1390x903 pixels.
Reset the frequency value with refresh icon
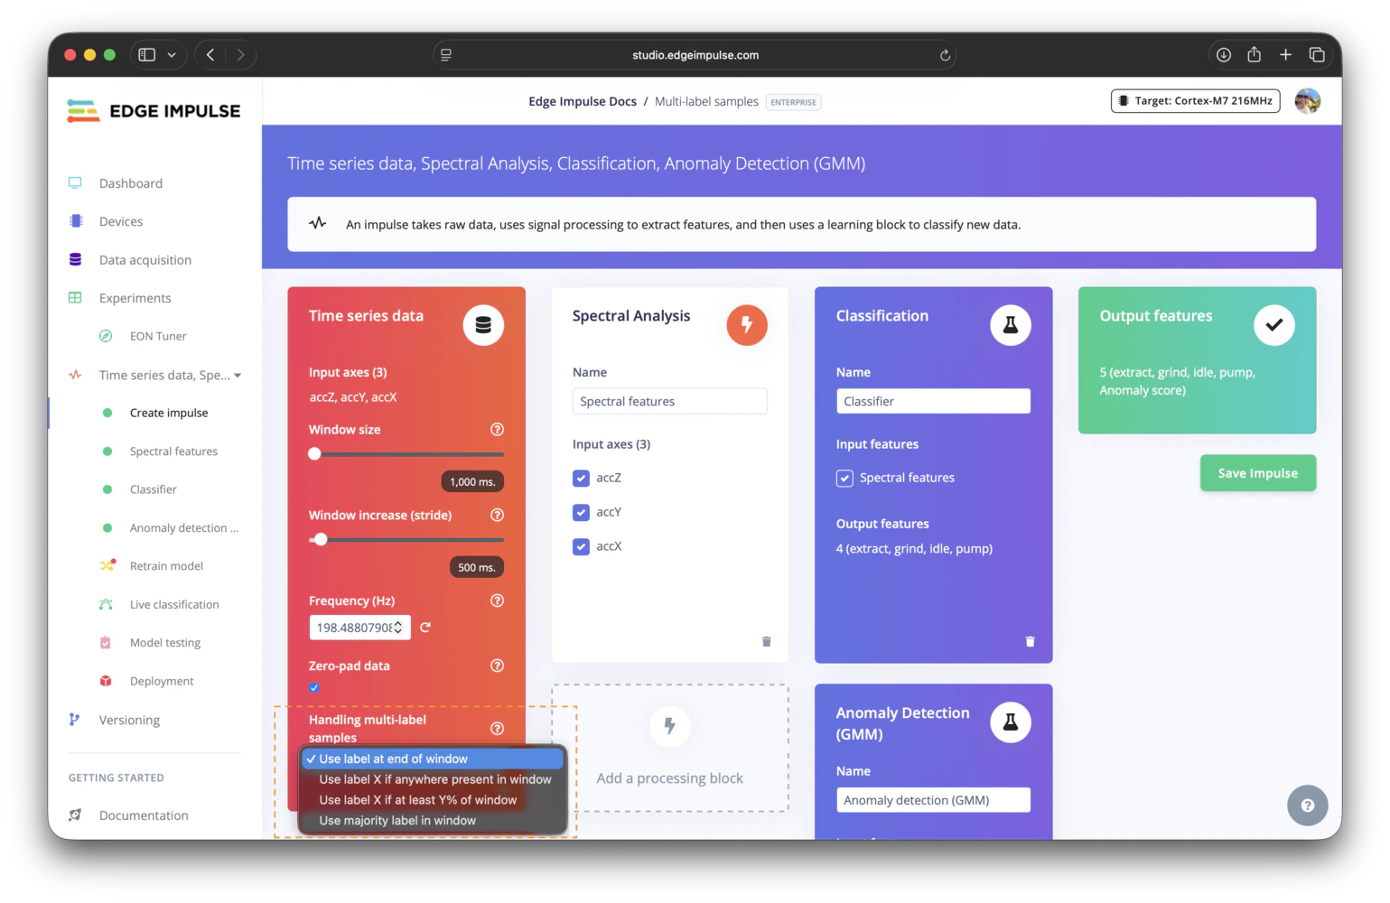pos(425,628)
